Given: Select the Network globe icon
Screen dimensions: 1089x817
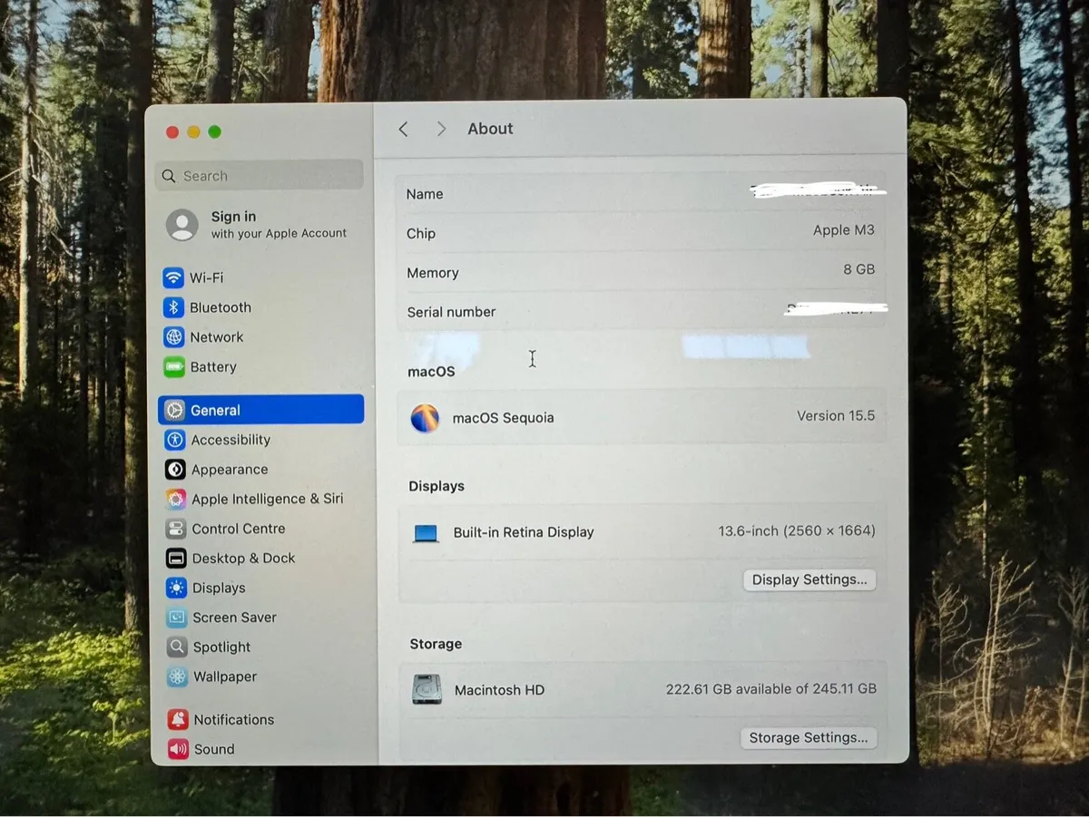Looking at the screenshot, I should pyautogui.click(x=173, y=337).
